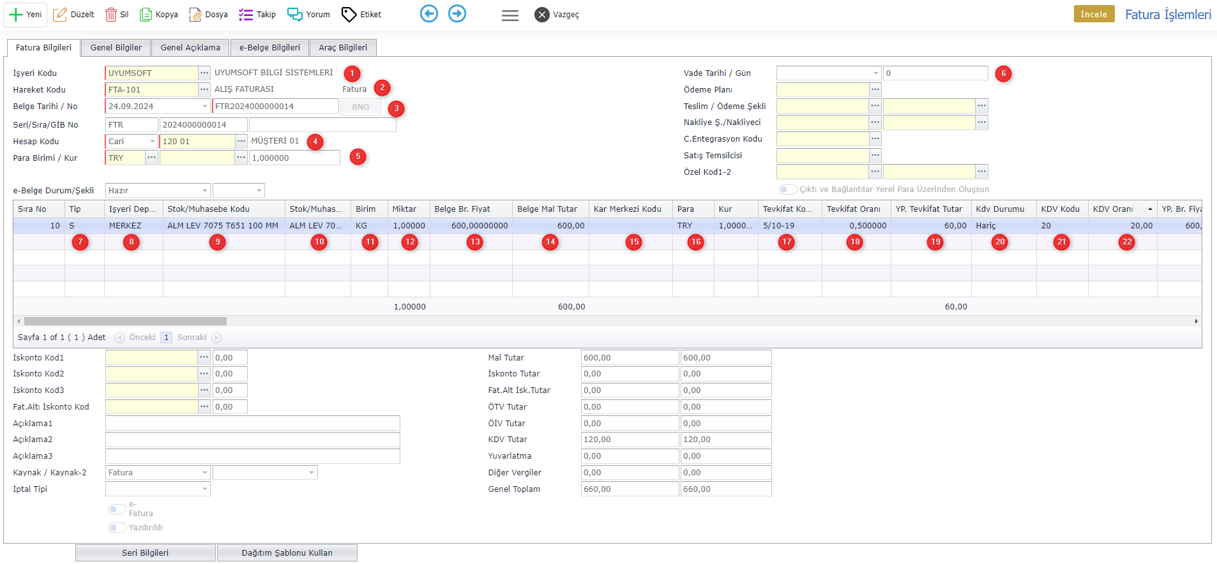Click Dağıtım Şablonu Kullan button
This screenshot has width=1217, height=564.
287,553
